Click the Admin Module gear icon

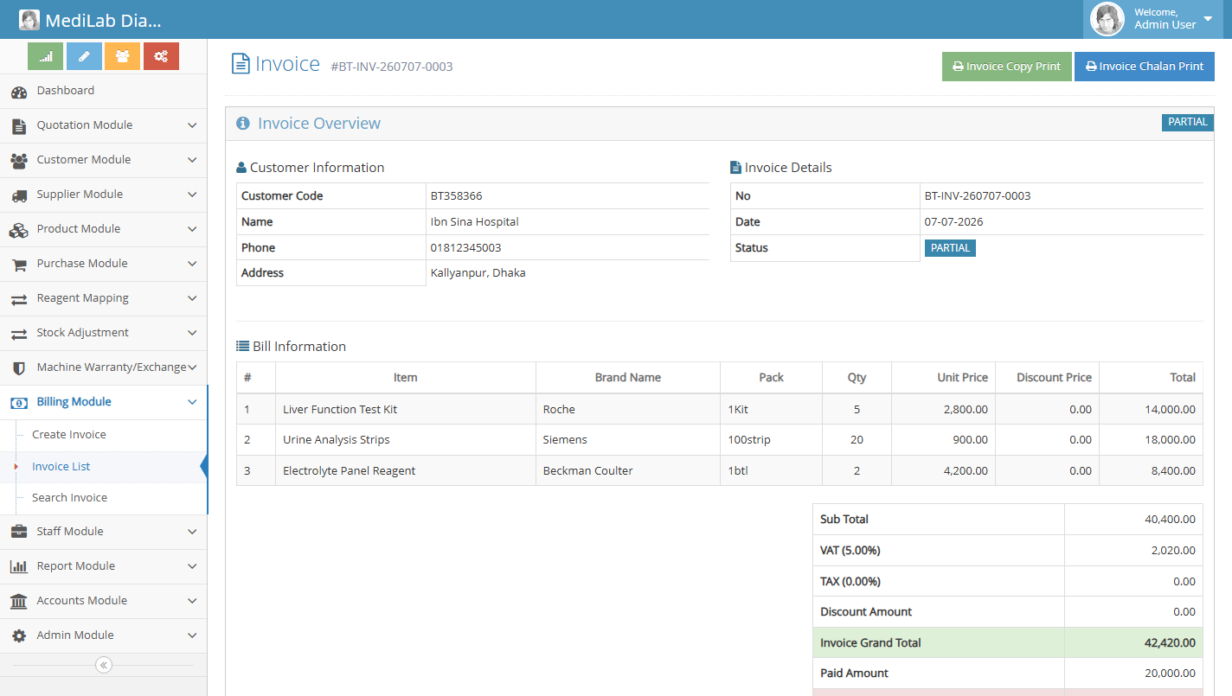[19, 636]
